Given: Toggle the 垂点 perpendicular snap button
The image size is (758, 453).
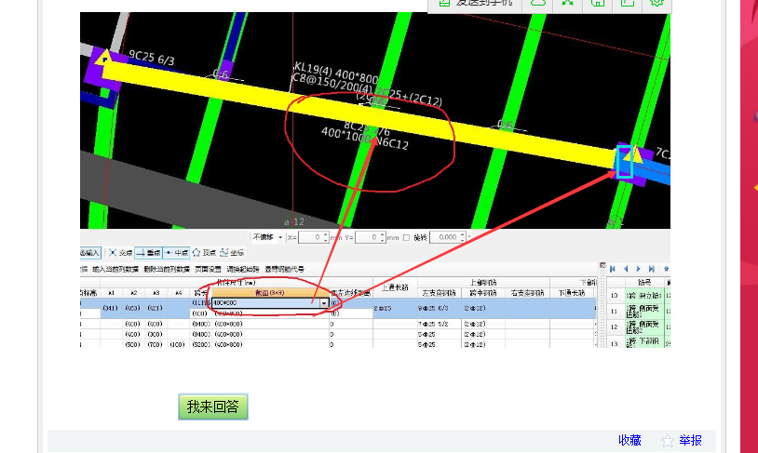Looking at the screenshot, I should [148, 252].
